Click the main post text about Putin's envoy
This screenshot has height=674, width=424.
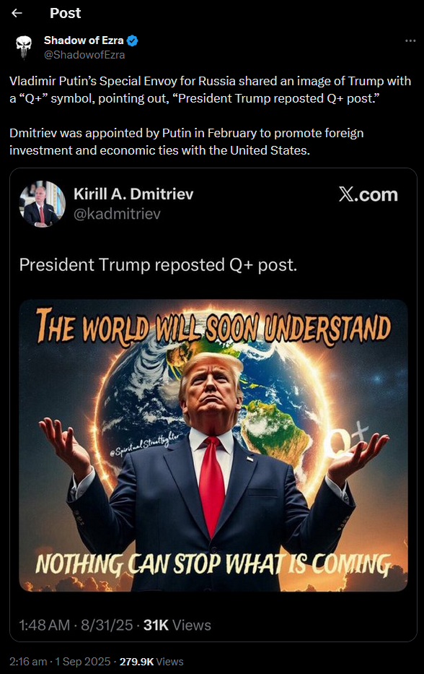click(211, 116)
